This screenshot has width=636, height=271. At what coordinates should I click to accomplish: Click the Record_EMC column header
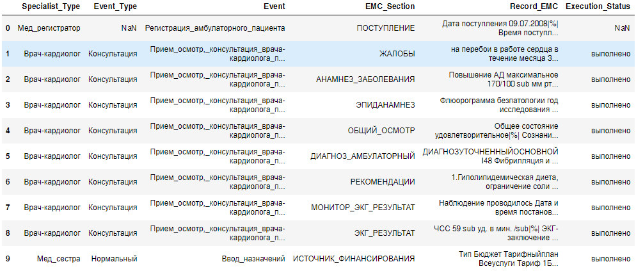pyautogui.click(x=528, y=6)
